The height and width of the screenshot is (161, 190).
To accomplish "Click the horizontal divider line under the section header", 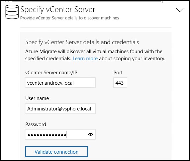I will (x=96, y=28).
